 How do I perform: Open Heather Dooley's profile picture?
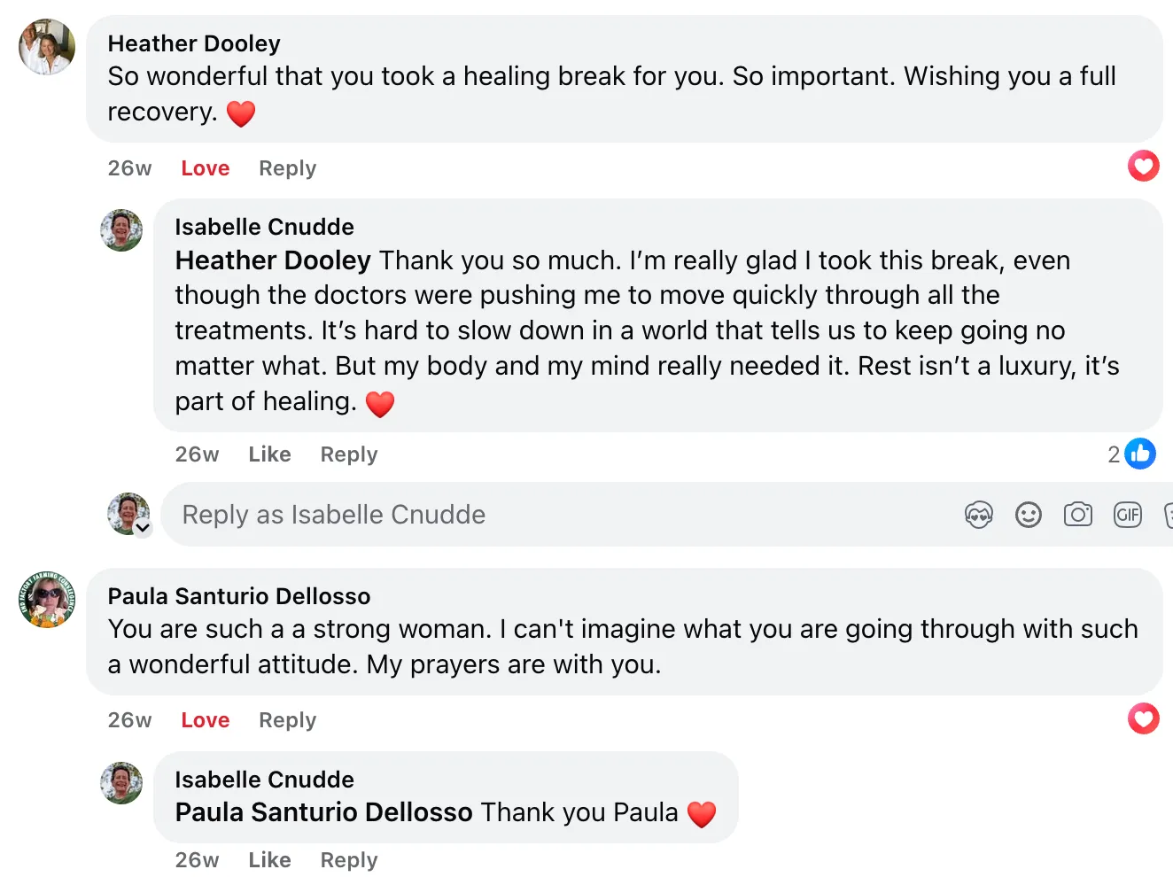click(47, 47)
